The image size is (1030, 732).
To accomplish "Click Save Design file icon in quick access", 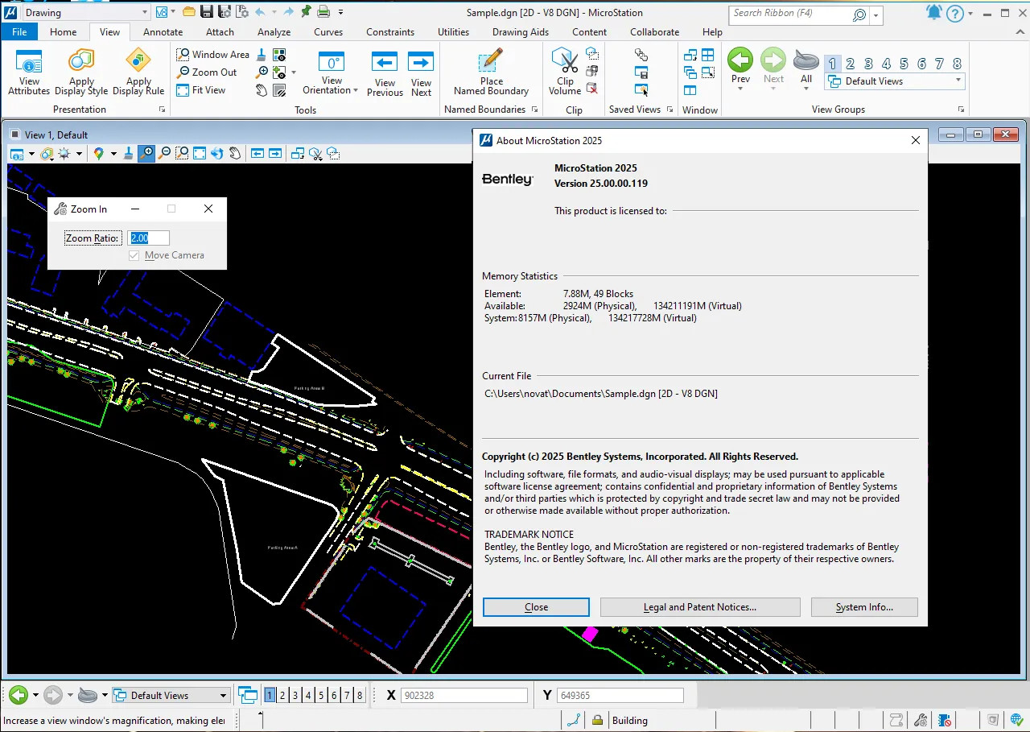I will point(207,12).
